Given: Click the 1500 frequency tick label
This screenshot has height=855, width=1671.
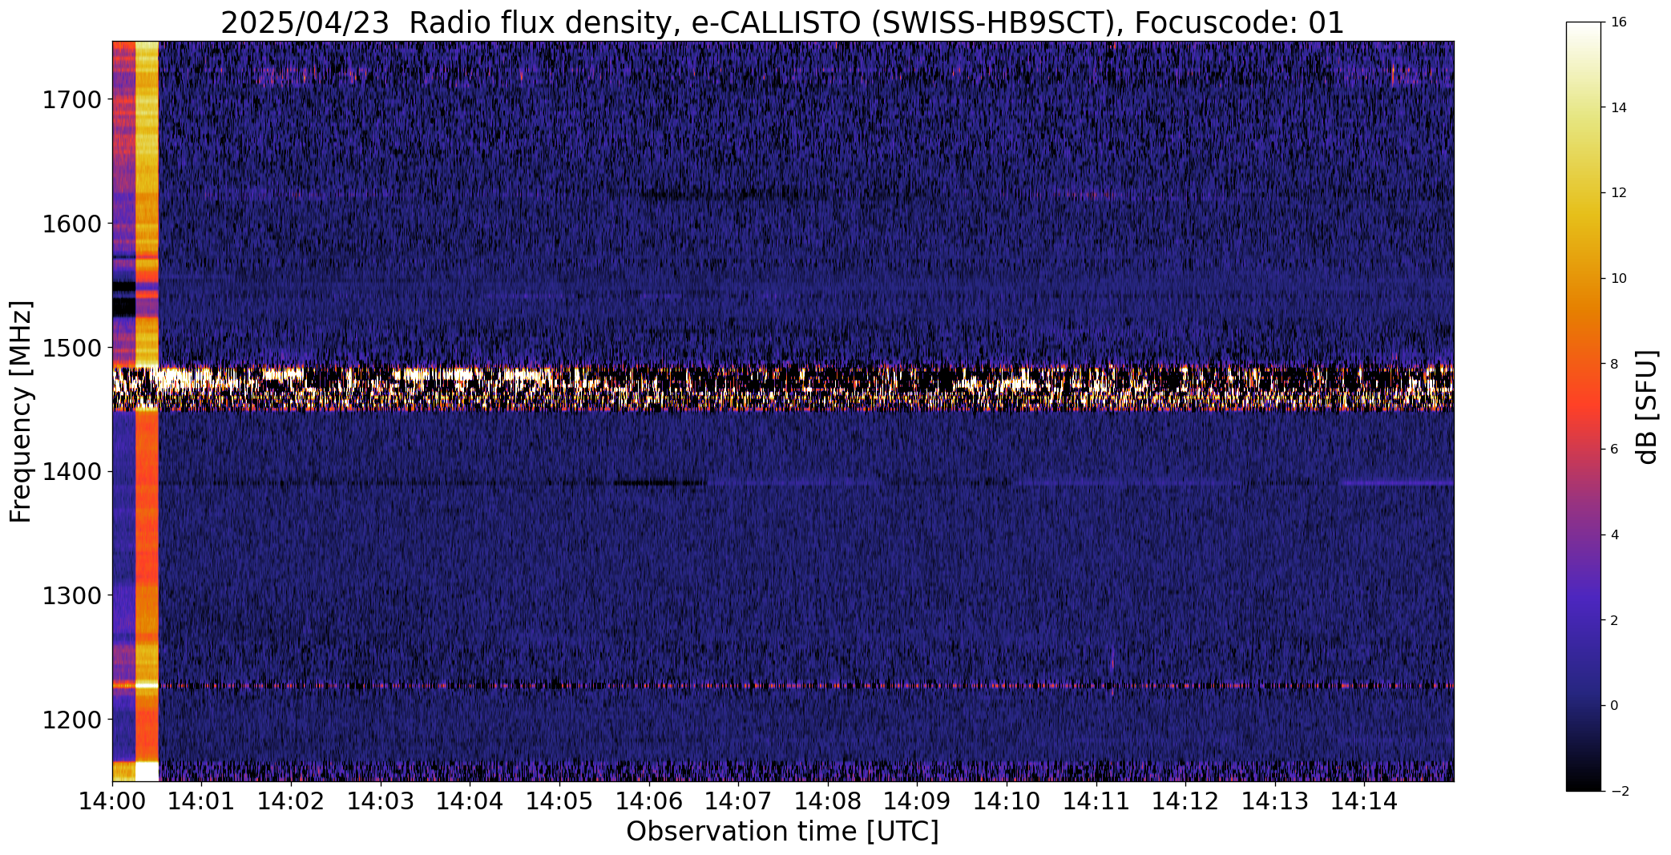Looking at the screenshot, I should coord(71,348).
